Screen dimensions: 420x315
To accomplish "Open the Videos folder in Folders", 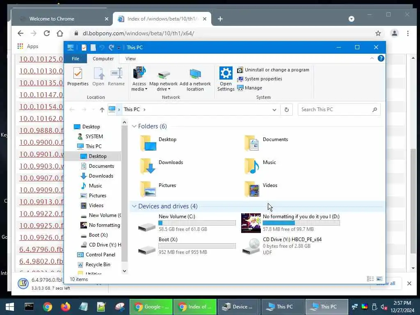I will pyautogui.click(x=260, y=189).
